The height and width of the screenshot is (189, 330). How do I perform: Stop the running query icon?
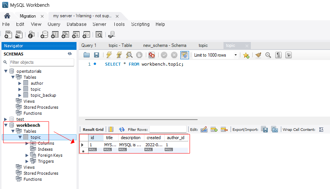point(139,55)
